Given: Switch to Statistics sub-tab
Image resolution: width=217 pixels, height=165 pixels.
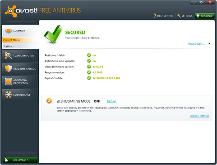Looking at the screenshot, I should point(20,46).
